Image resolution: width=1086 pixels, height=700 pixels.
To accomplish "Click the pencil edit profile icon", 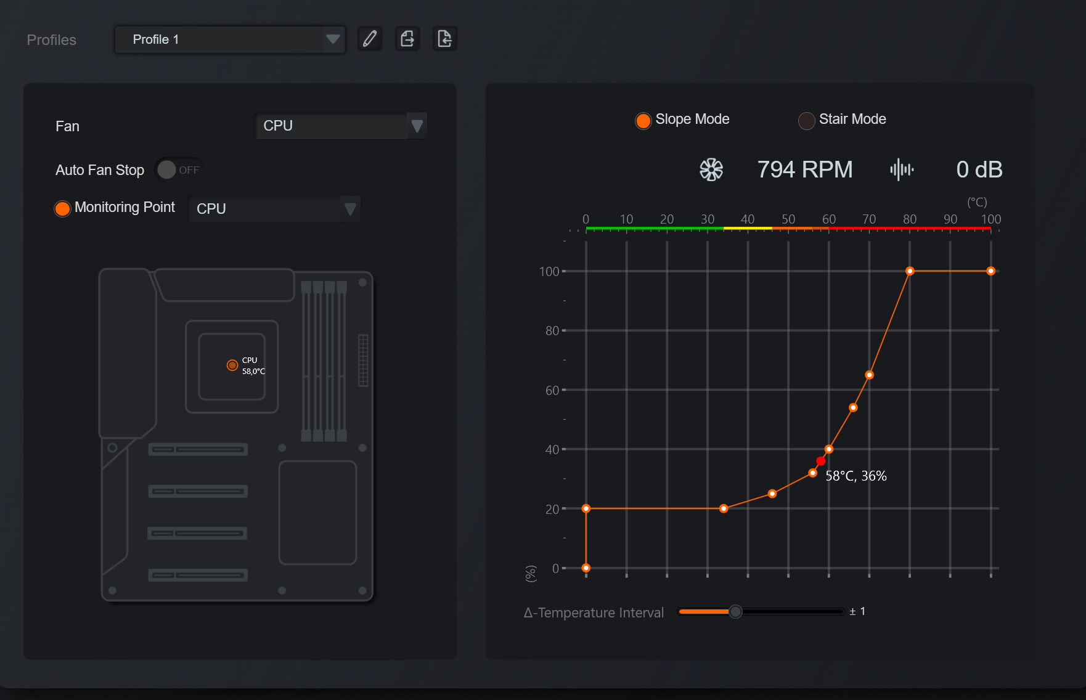I will pos(370,39).
